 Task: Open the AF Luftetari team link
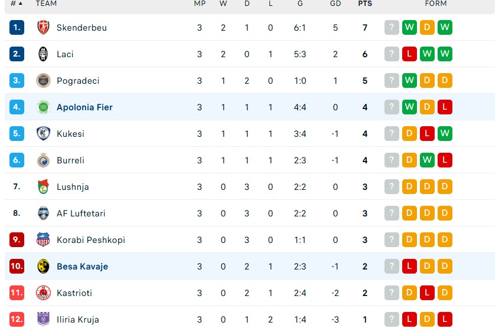click(81, 213)
